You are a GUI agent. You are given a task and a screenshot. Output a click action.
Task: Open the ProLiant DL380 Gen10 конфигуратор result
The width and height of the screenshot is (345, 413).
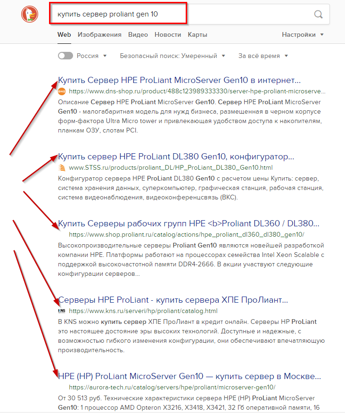[176, 157]
